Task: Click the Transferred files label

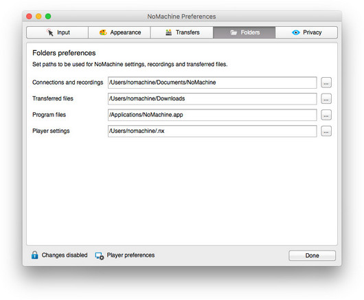Action: 53,98
